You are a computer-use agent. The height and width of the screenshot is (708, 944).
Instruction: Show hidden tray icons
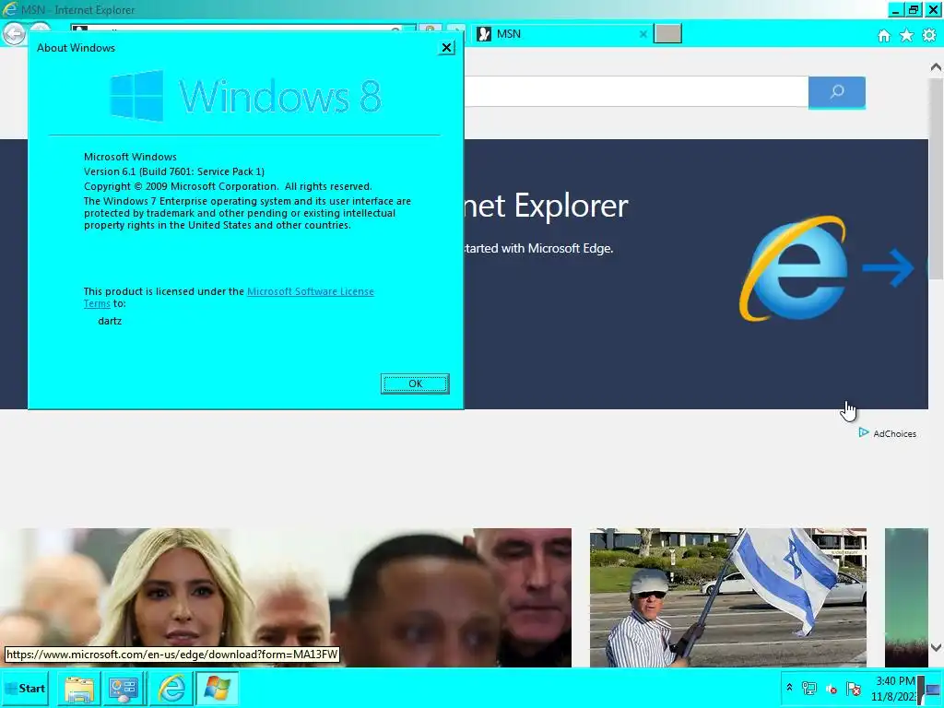789,688
